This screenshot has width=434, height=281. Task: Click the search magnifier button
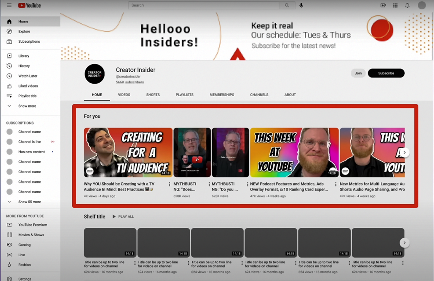(x=287, y=5)
